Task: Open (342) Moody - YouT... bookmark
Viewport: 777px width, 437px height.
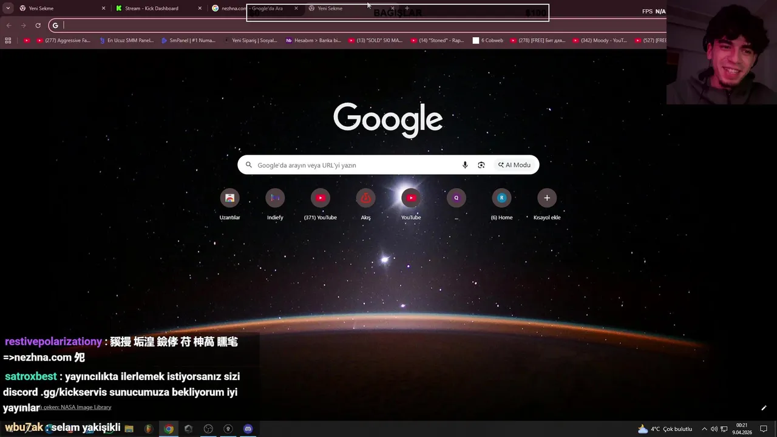Action: (599, 41)
